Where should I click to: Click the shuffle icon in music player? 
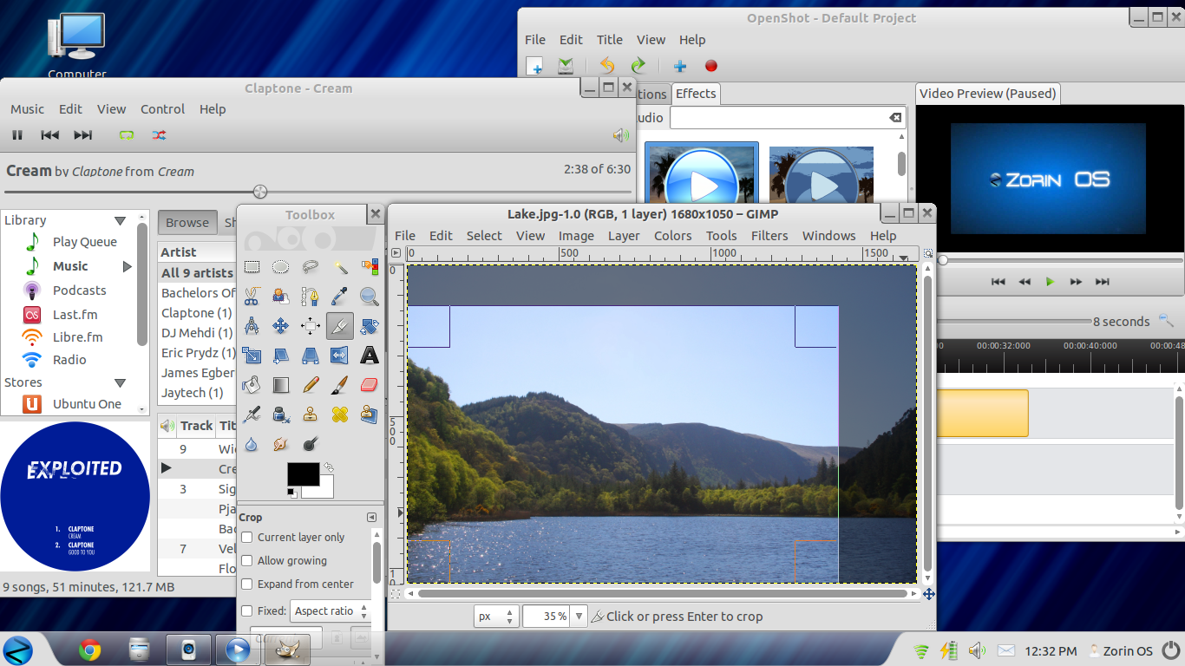[x=159, y=135]
